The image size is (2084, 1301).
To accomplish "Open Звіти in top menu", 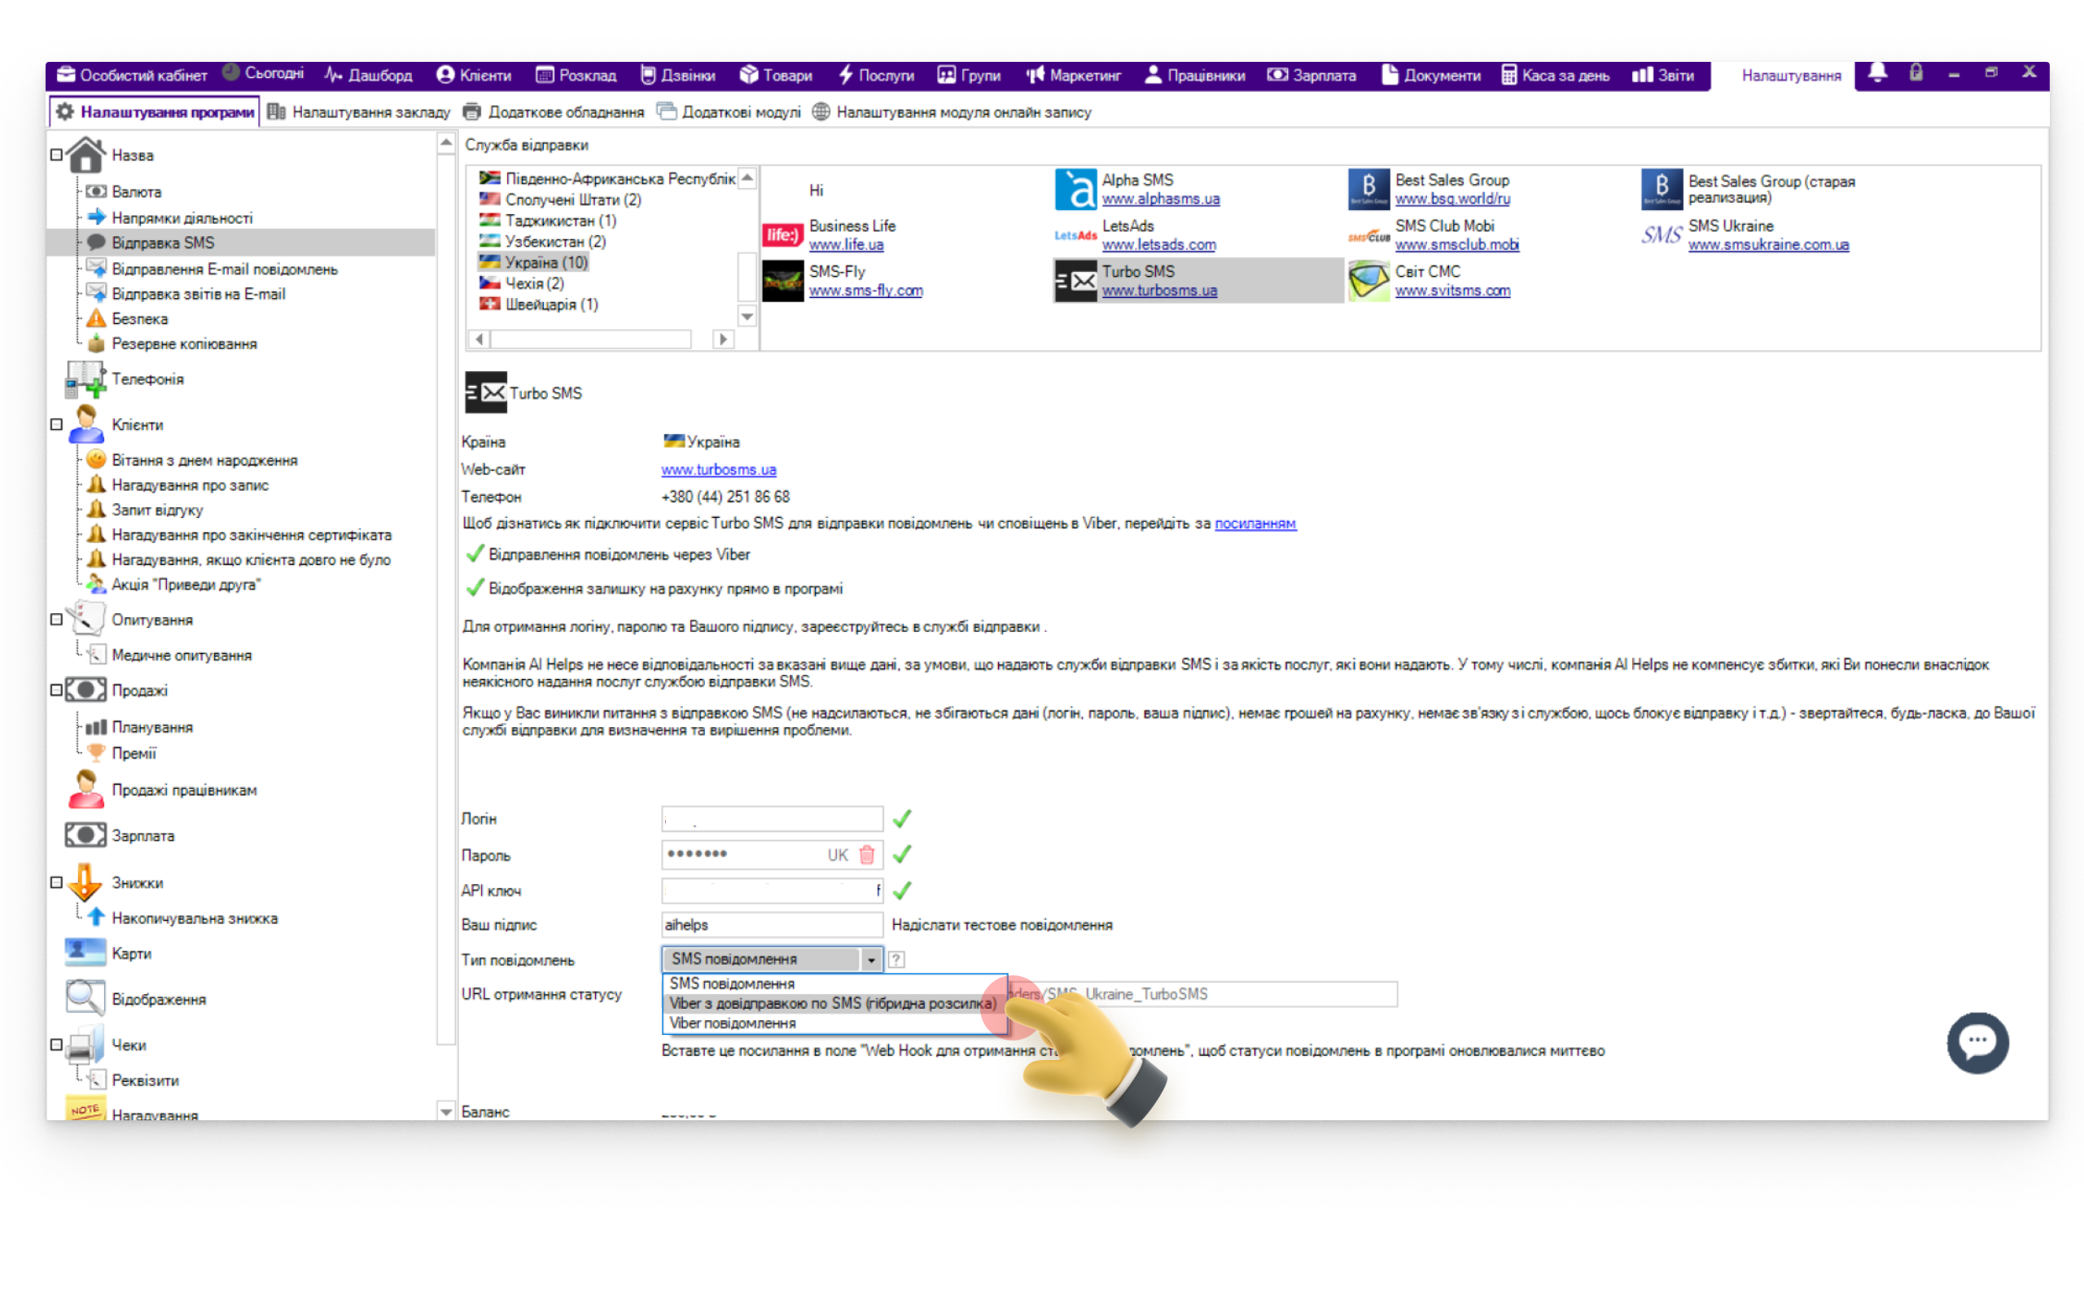I will pyautogui.click(x=1662, y=75).
